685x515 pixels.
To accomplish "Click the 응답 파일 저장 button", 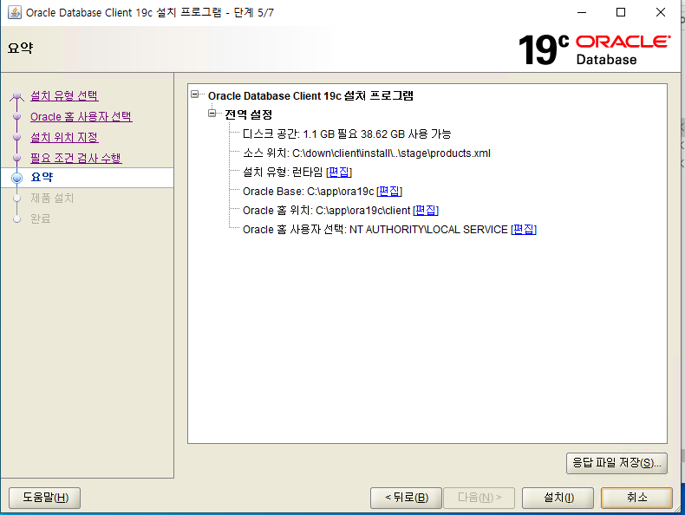I will (616, 463).
